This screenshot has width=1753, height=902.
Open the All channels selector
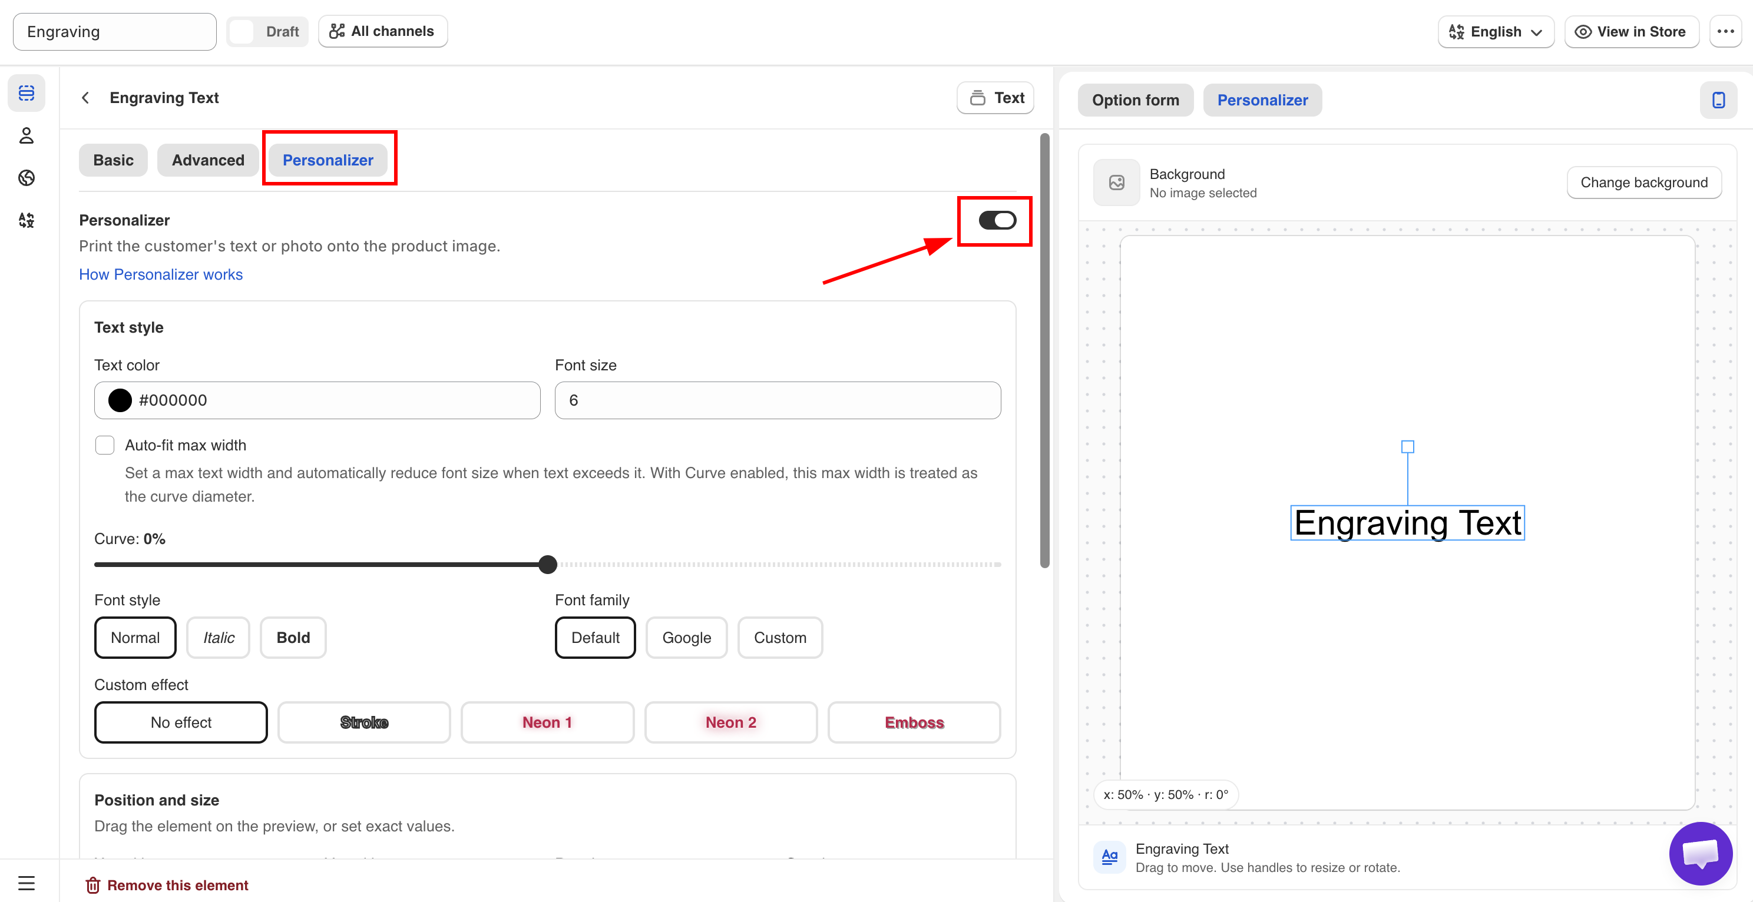(x=382, y=31)
